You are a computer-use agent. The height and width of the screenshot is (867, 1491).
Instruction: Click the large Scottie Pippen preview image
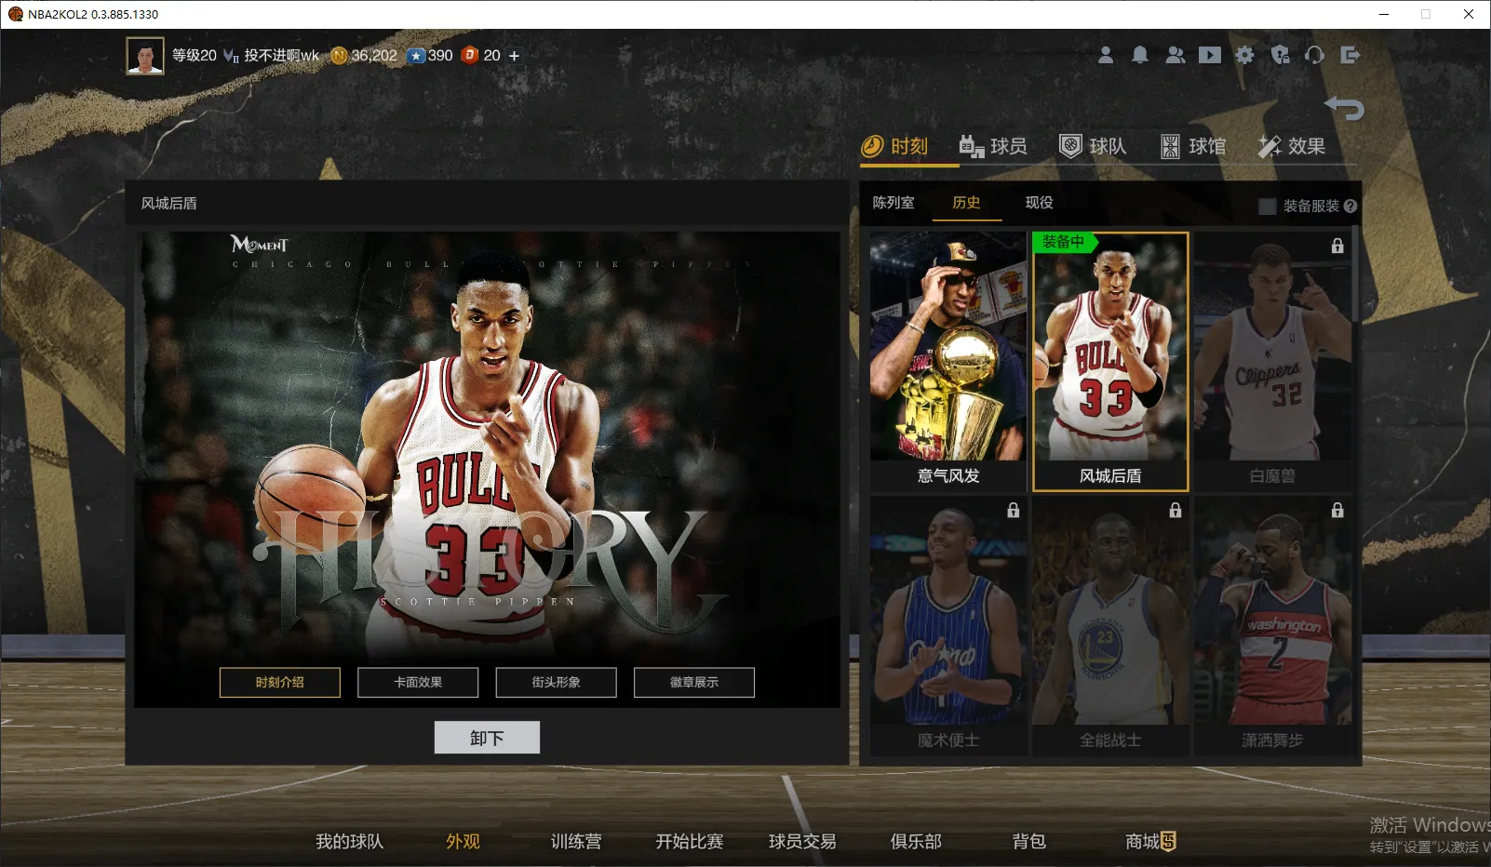(x=487, y=470)
